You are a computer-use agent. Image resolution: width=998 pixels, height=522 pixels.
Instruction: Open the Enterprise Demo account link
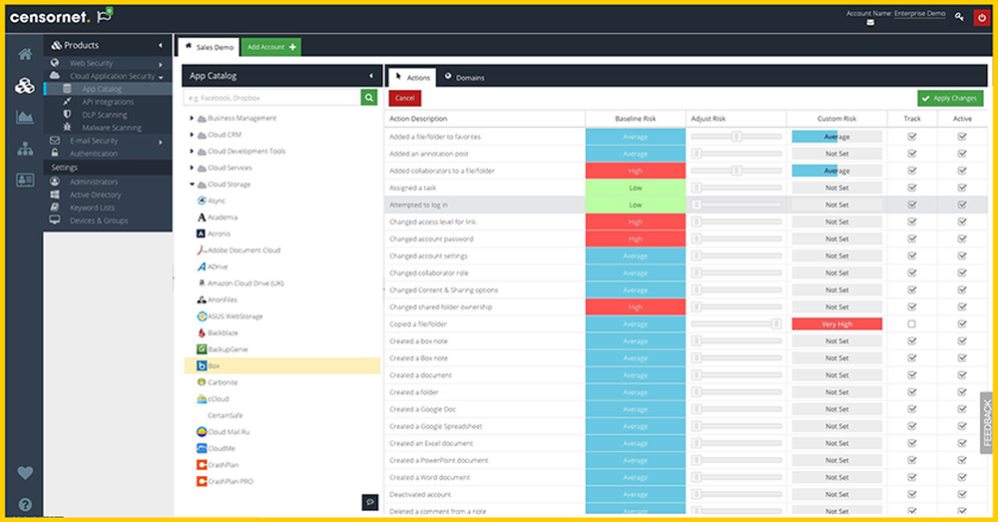click(x=920, y=13)
